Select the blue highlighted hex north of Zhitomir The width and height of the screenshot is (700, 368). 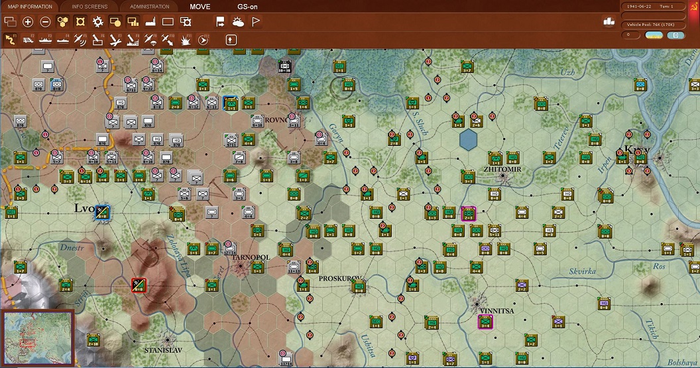pos(468,139)
